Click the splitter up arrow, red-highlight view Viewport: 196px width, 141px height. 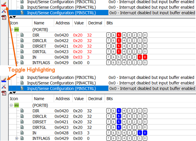click(11, 17)
